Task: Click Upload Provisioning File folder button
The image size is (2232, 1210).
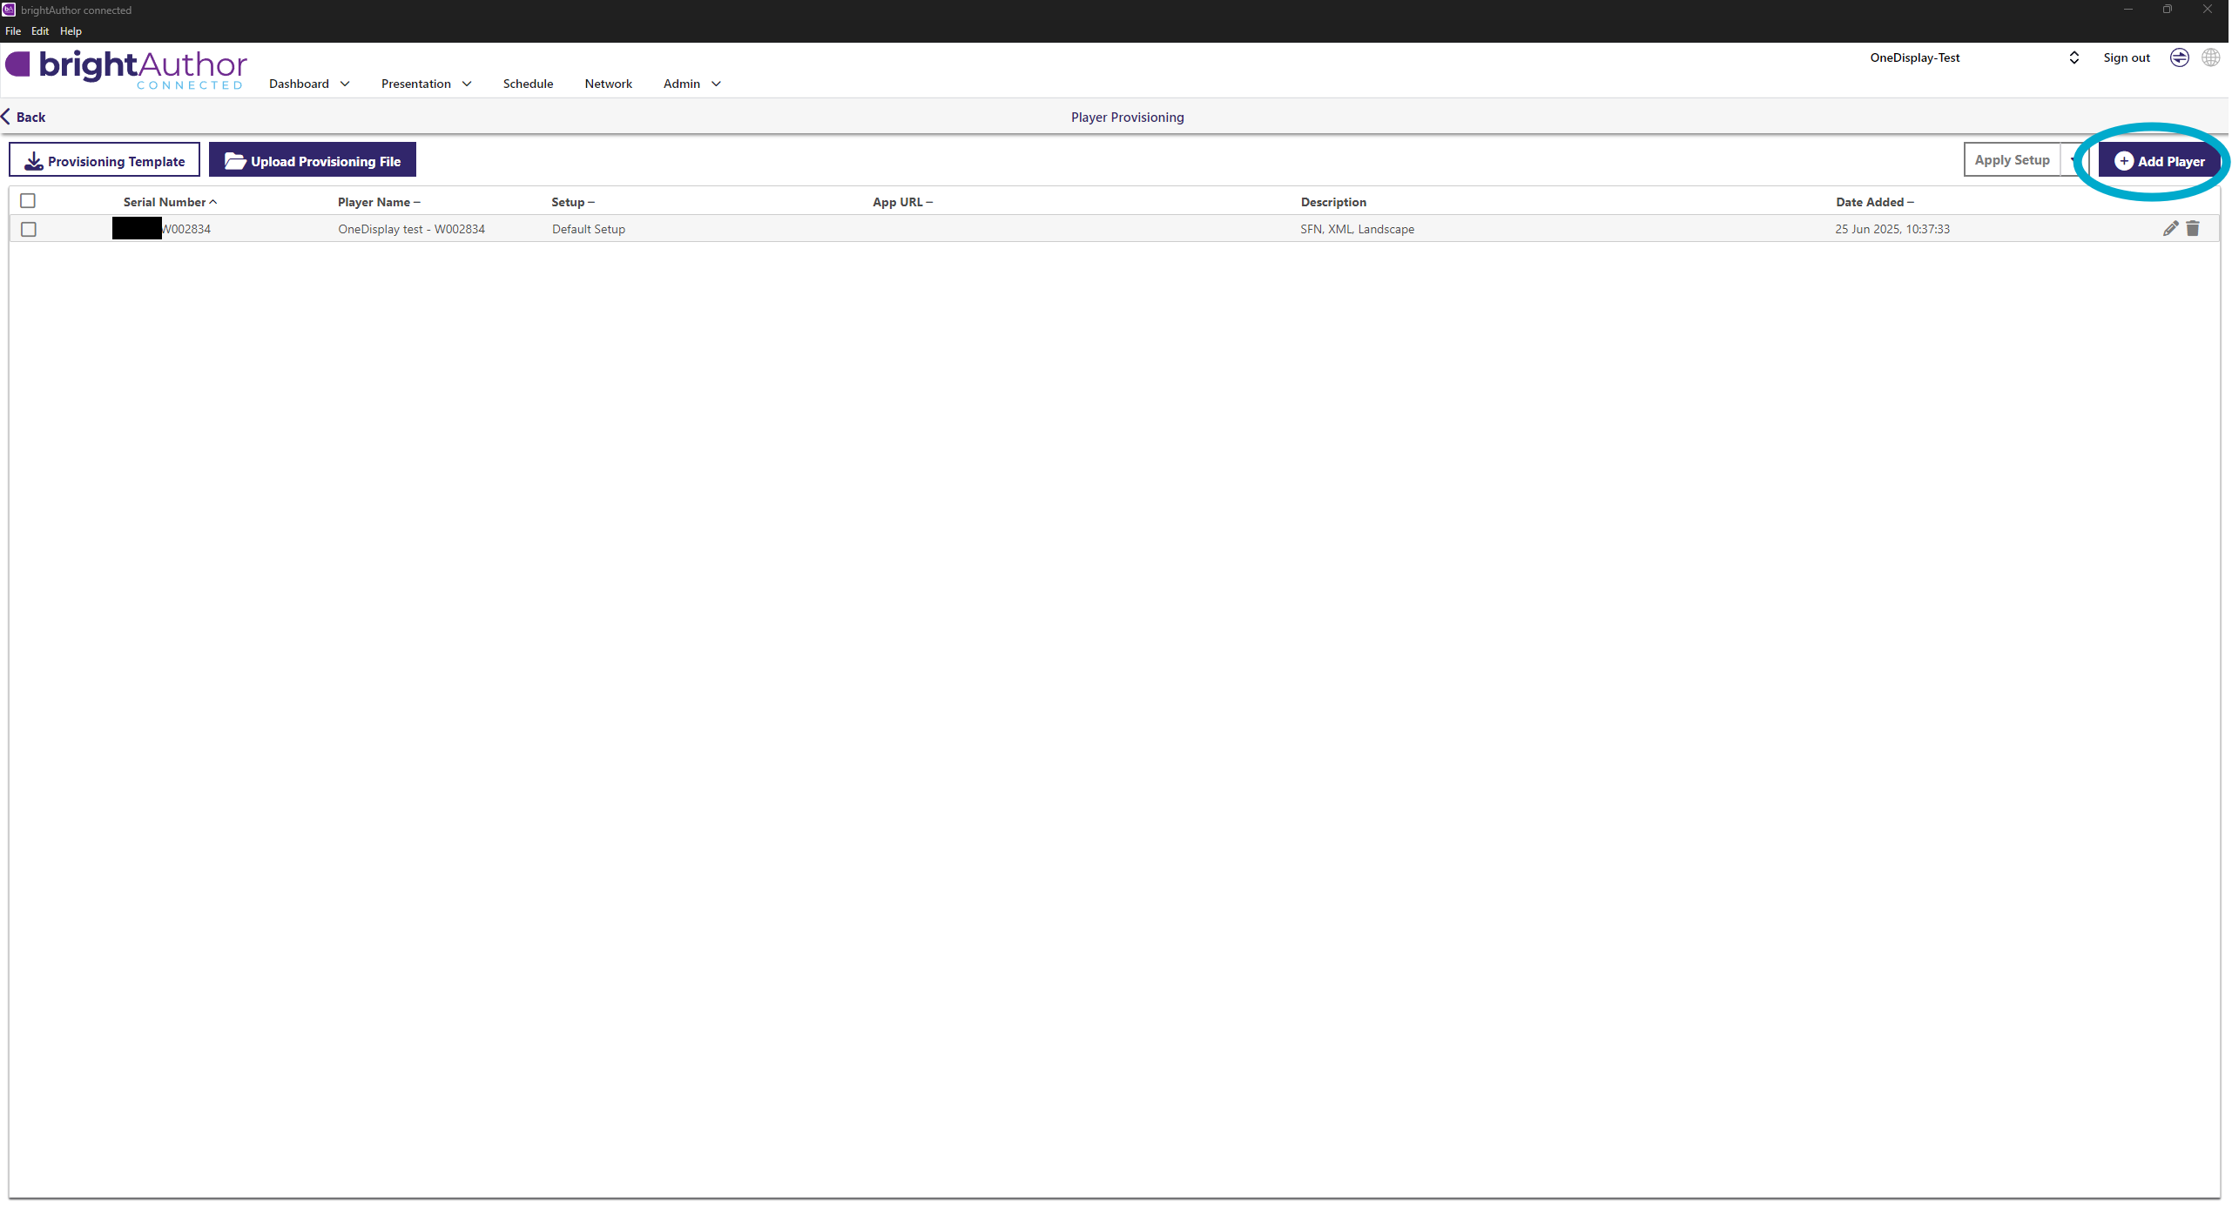Action: (313, 161)
